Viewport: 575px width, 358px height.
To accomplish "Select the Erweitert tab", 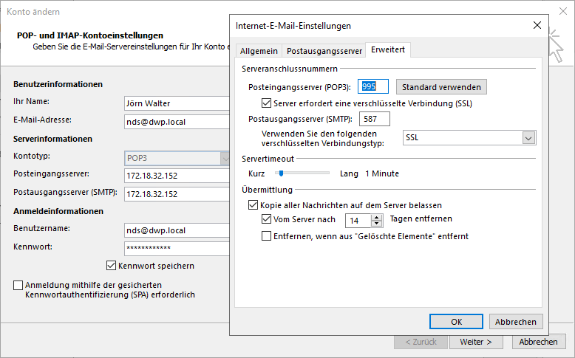I will pos(389,50).
